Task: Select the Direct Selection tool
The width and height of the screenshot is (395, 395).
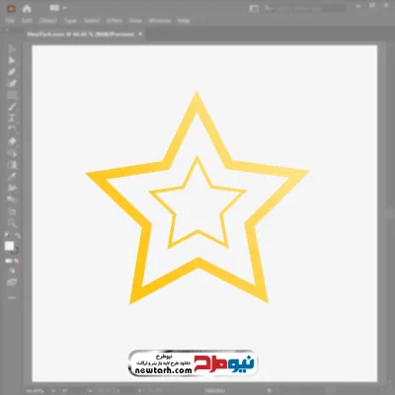Action: [12, 60]
